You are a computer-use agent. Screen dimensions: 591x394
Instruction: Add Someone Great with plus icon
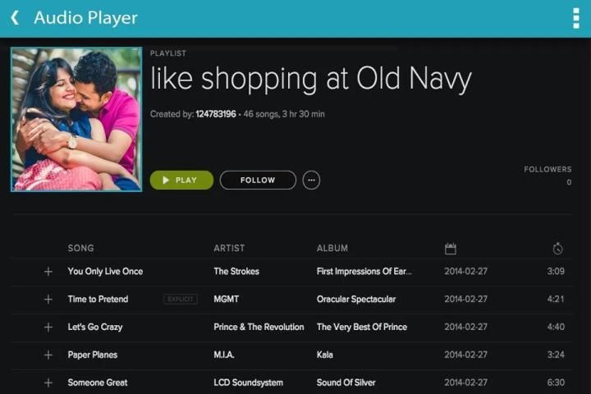(48, 383)
